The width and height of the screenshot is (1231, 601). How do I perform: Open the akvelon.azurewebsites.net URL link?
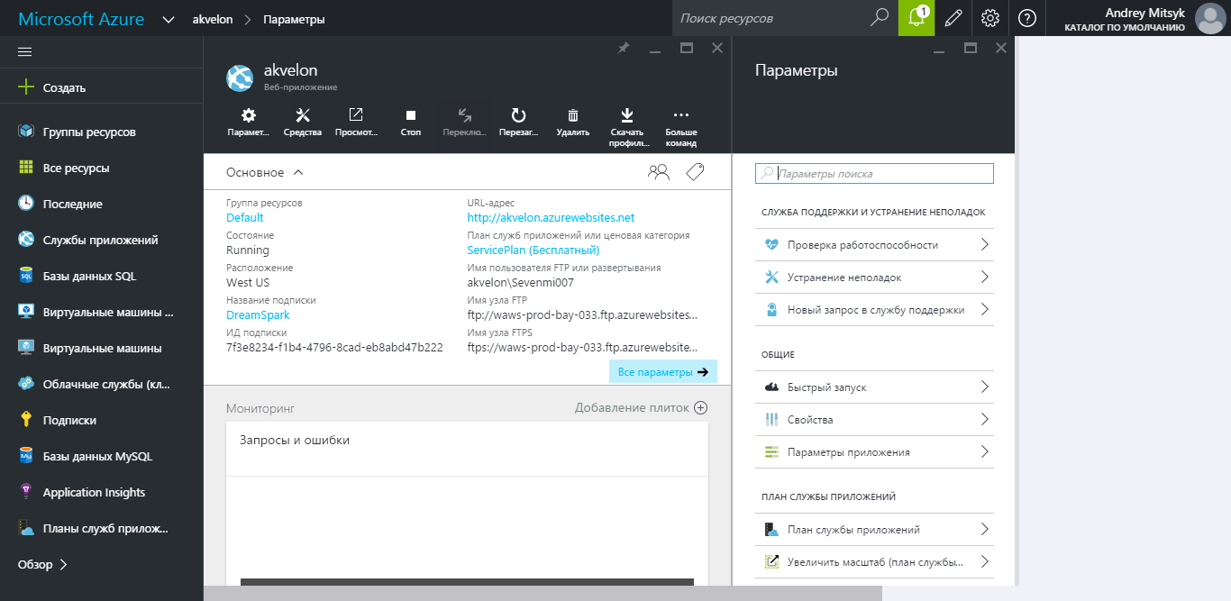pos(551,217)
